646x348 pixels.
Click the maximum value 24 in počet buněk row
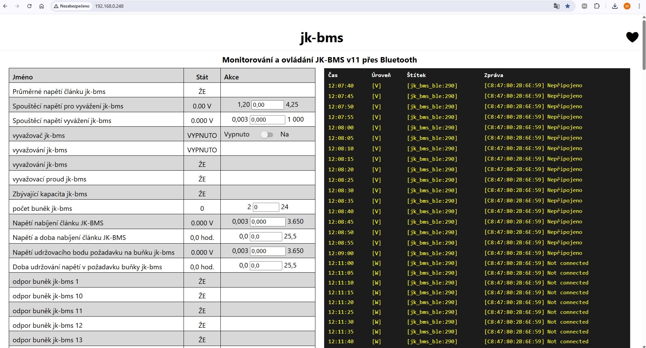pos(285,207)
